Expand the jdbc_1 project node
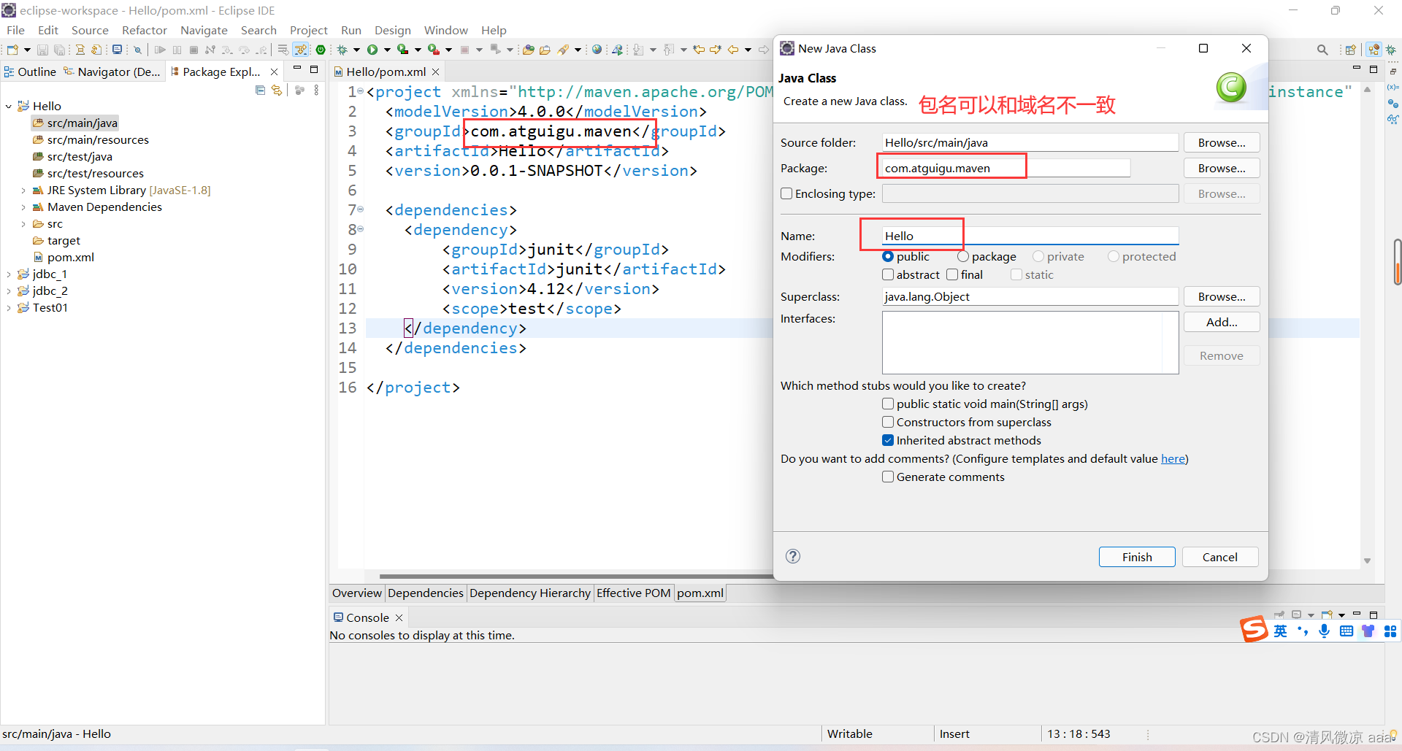Viewport: 1402px width, 751px height. 8,274
